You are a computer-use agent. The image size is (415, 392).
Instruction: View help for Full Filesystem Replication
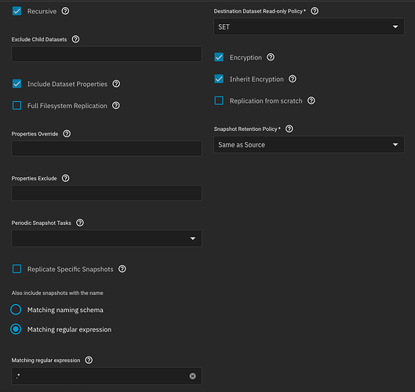click(x=116, y=106)
